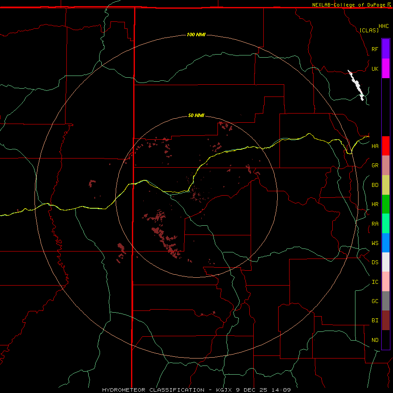Click the UK legend label
The image size is (393, 393).
coord(375,69)
